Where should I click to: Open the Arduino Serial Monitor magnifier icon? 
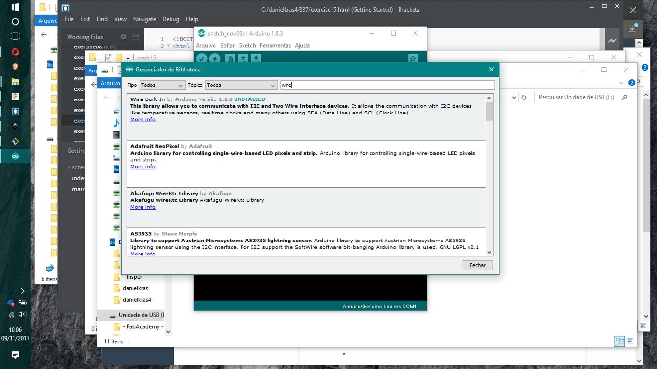[413, 58]
